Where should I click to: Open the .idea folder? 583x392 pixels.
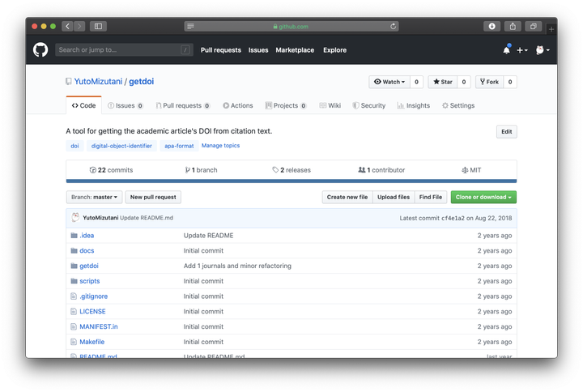87,236
